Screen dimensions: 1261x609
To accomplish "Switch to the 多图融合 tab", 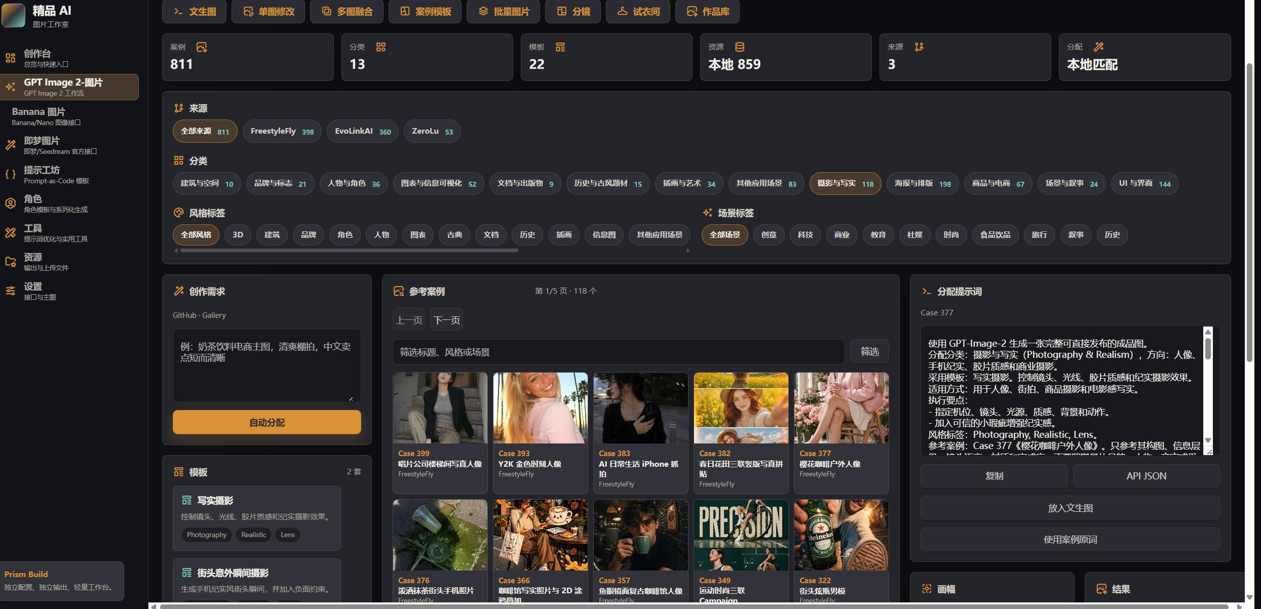I will (347, 11).
